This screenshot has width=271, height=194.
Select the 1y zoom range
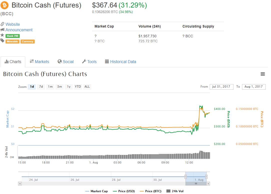(x=69, y=87)
